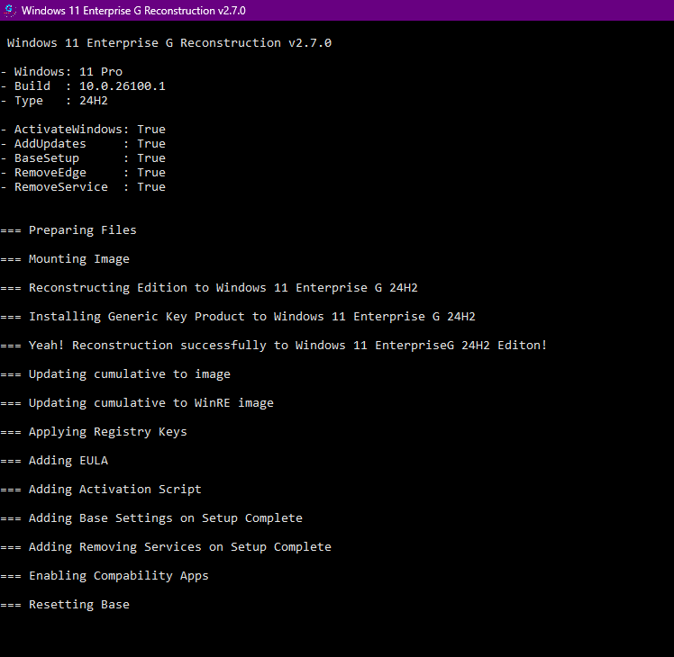Click 'Adding Removing Services on Setup Complete' line

[166, 547]
